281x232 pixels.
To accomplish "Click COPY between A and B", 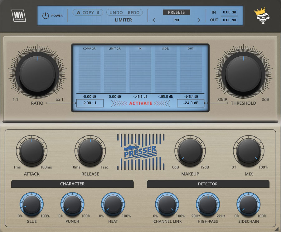I will [88, 12].
